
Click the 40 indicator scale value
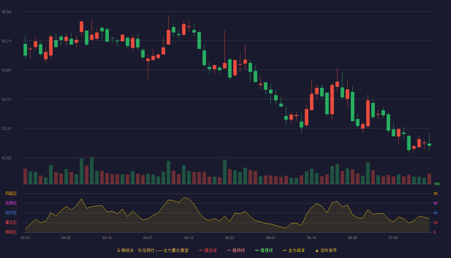(x=436, y=213)
